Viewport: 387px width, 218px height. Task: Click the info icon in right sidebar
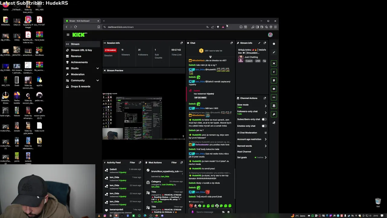click(274, 44)
